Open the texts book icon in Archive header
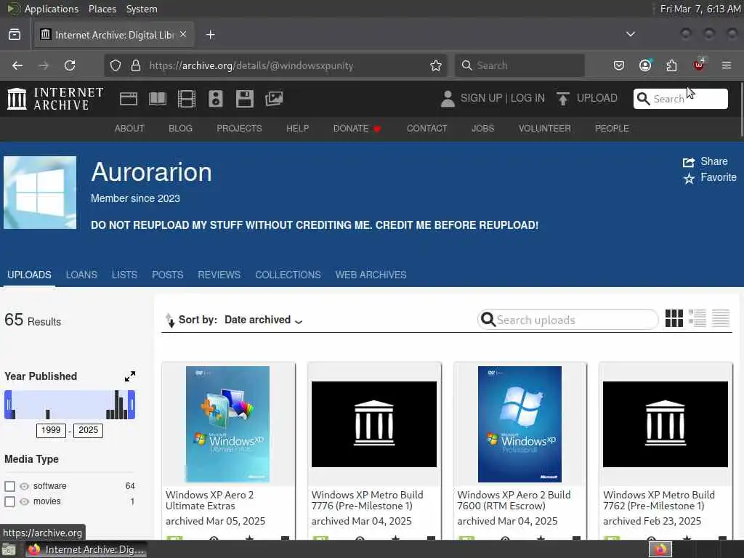Viewport: 744px width, 558px height. pyautogui.click(x=158, y=99)
